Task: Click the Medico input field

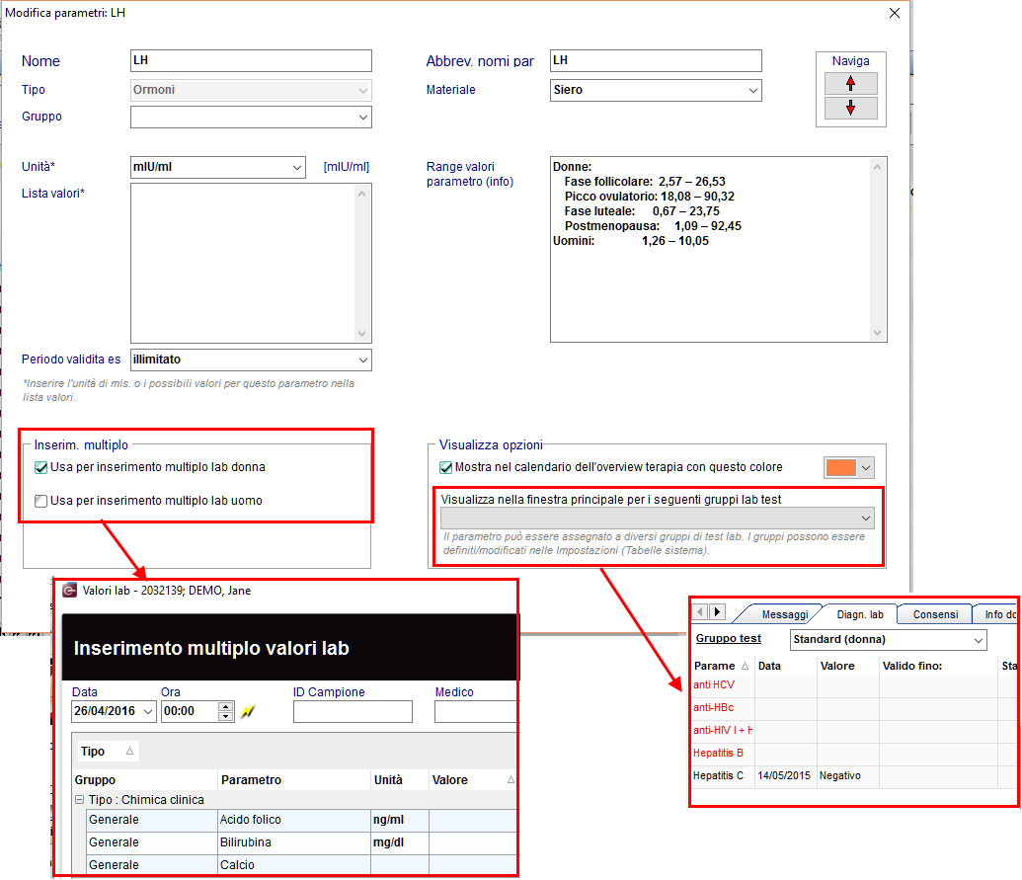Action: point(477,711)
